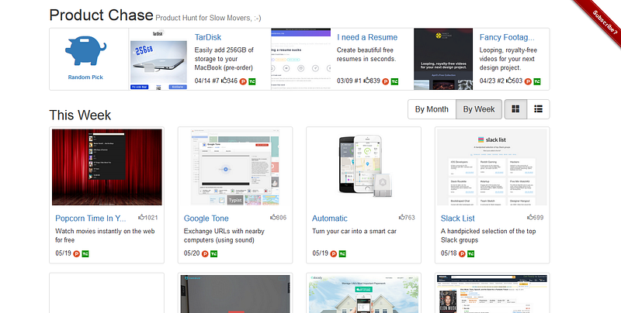Click Product Hunt icon under Popcorn Time
Image resolution: width=621 pixels, height=313 pixels.
[x=76, y=253]
